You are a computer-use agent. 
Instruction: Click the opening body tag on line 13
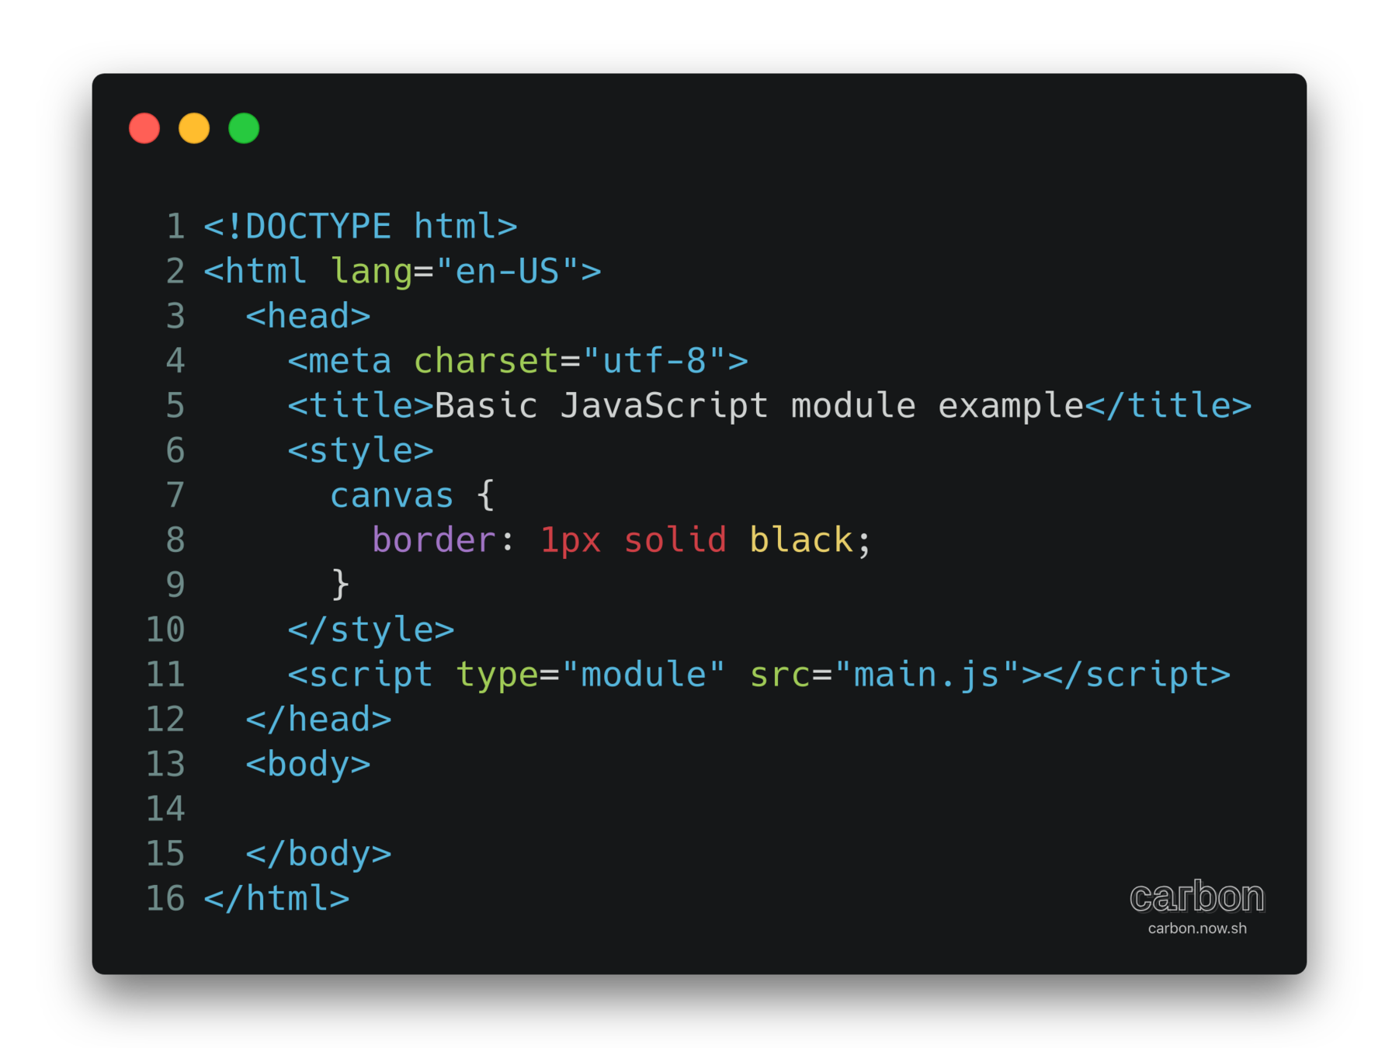[308, 765]
